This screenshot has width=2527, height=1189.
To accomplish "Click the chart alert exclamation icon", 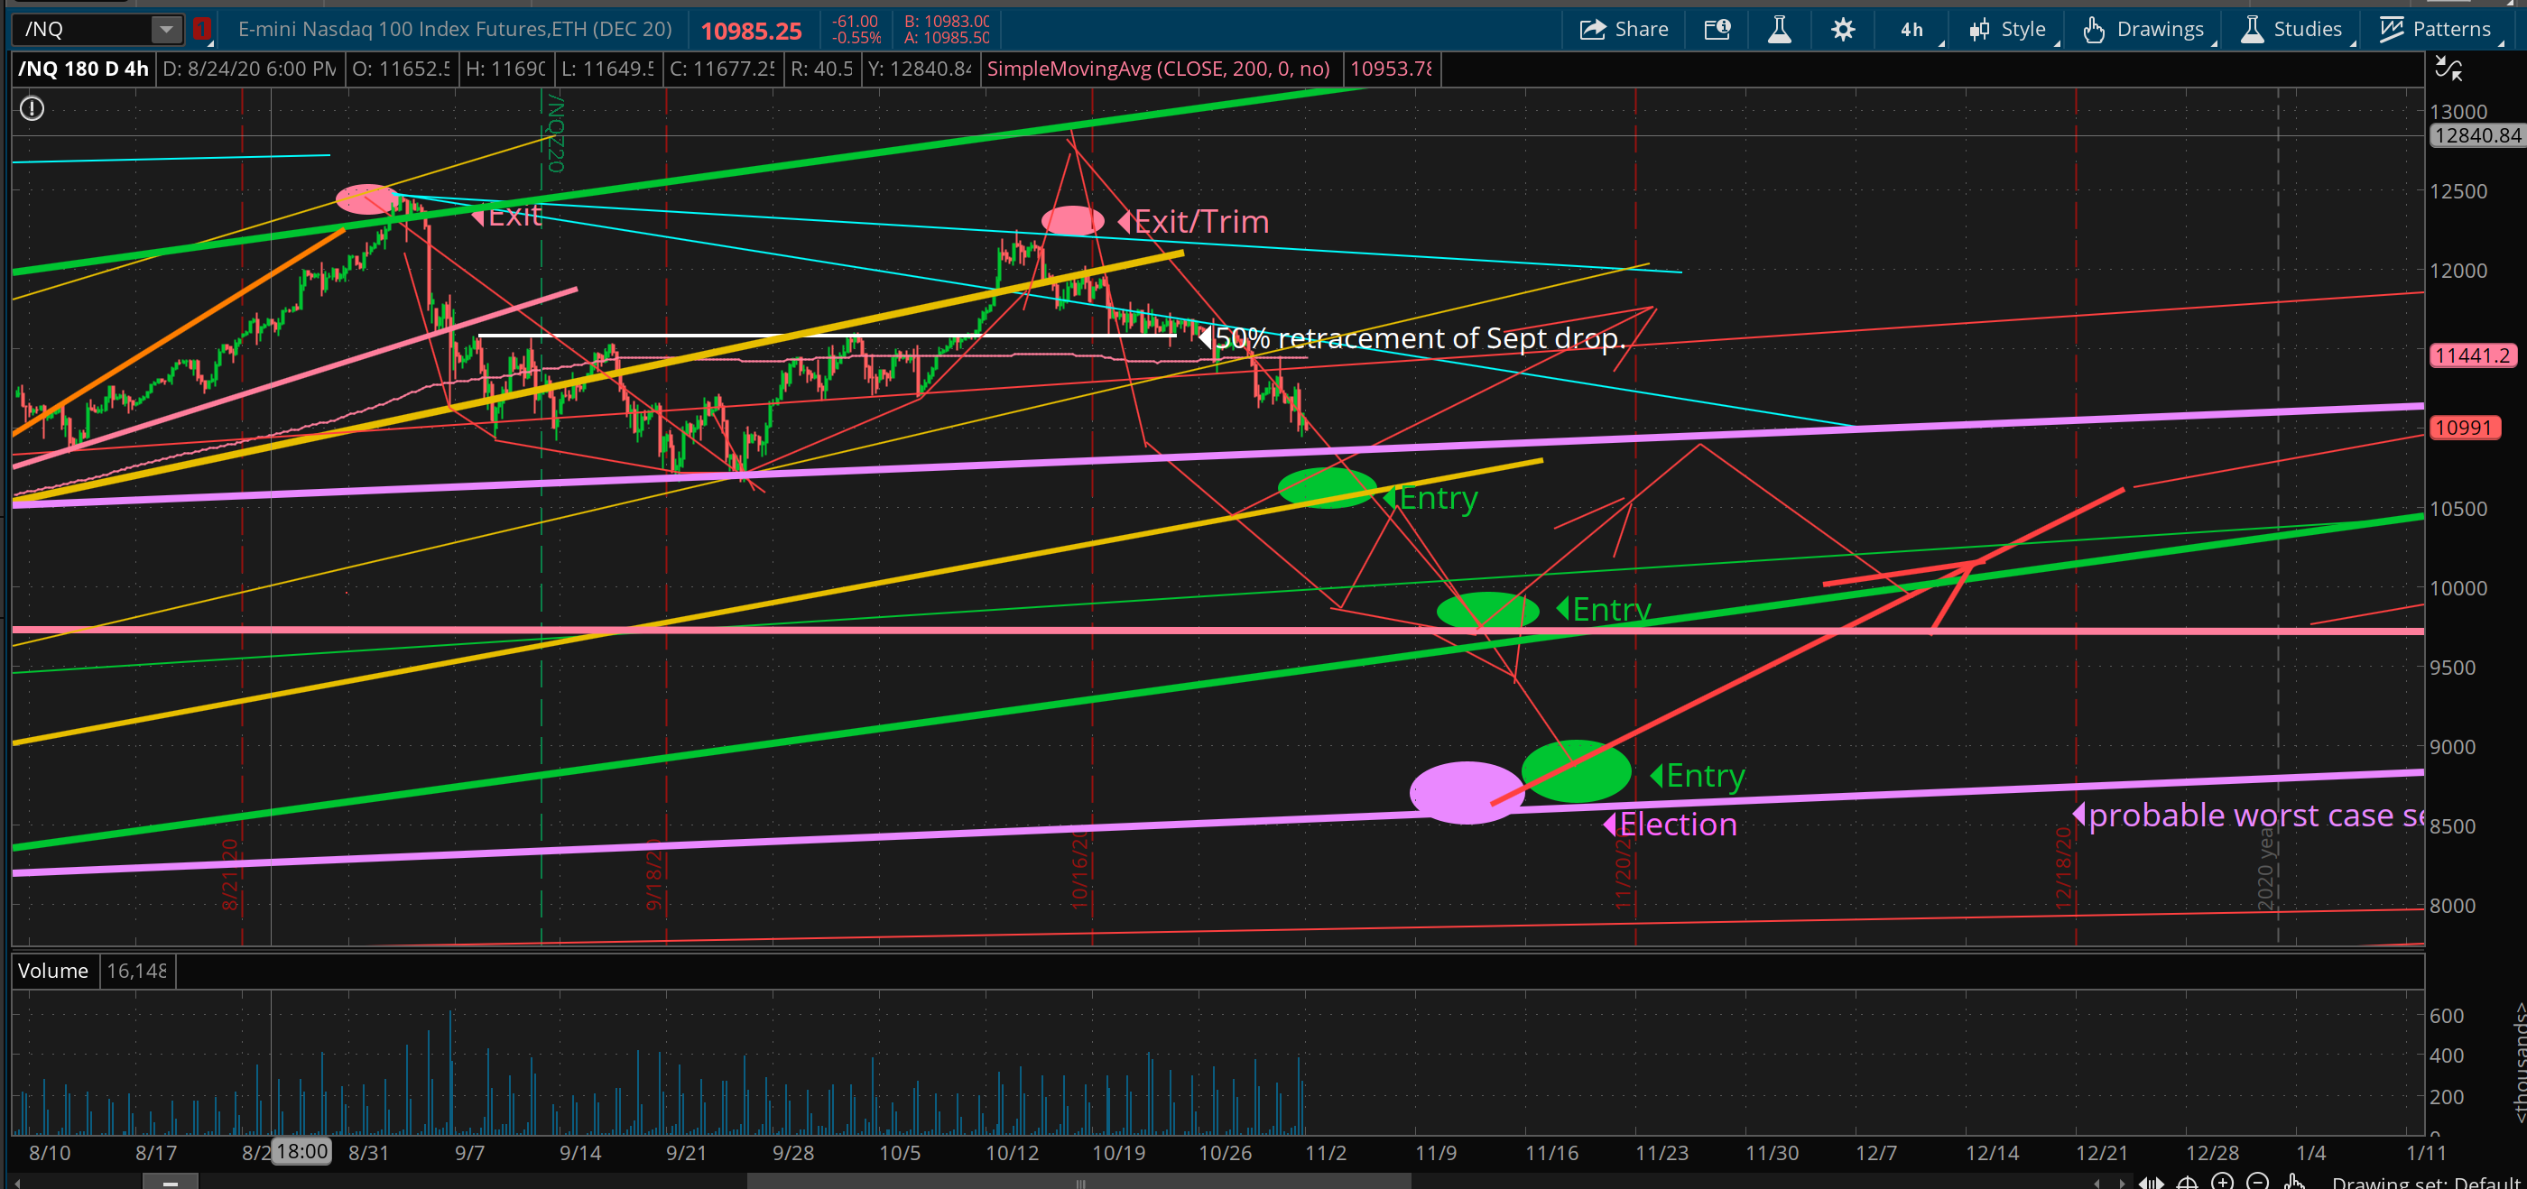I will click(x=32, y=109).
